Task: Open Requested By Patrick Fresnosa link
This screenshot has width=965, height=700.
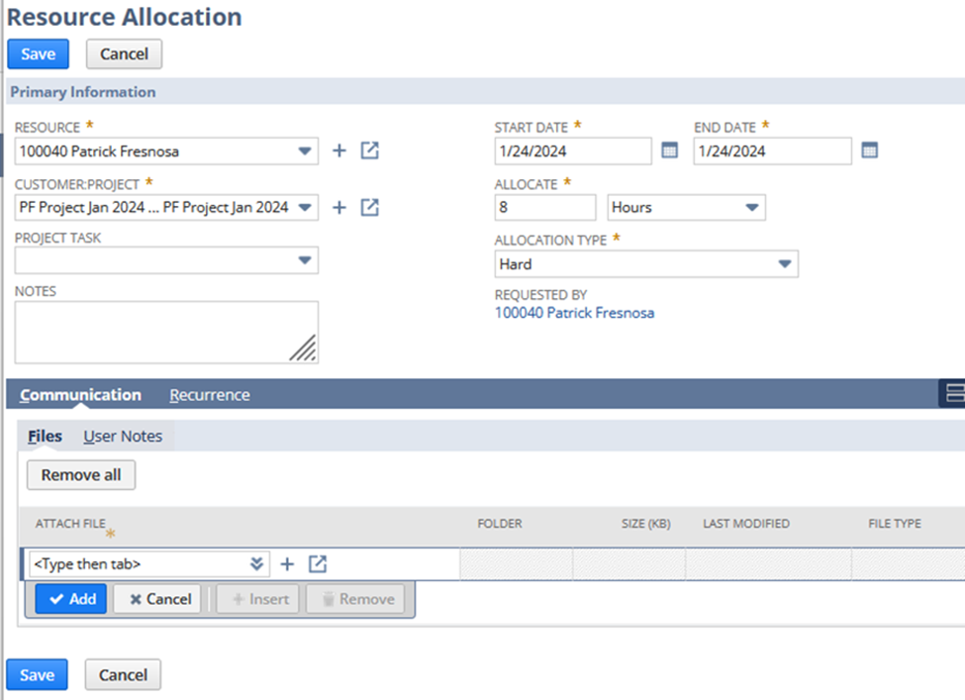Action: tap(574, 313)
